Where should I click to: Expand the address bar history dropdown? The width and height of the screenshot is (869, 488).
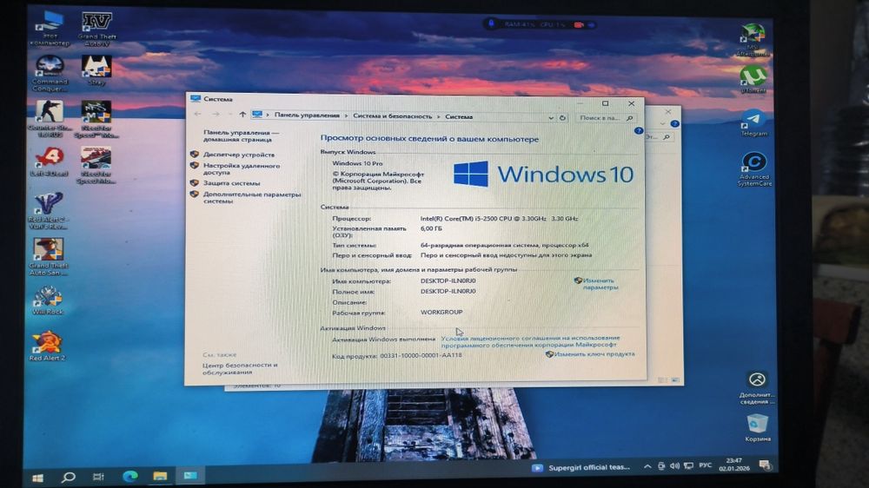point(550,117)
